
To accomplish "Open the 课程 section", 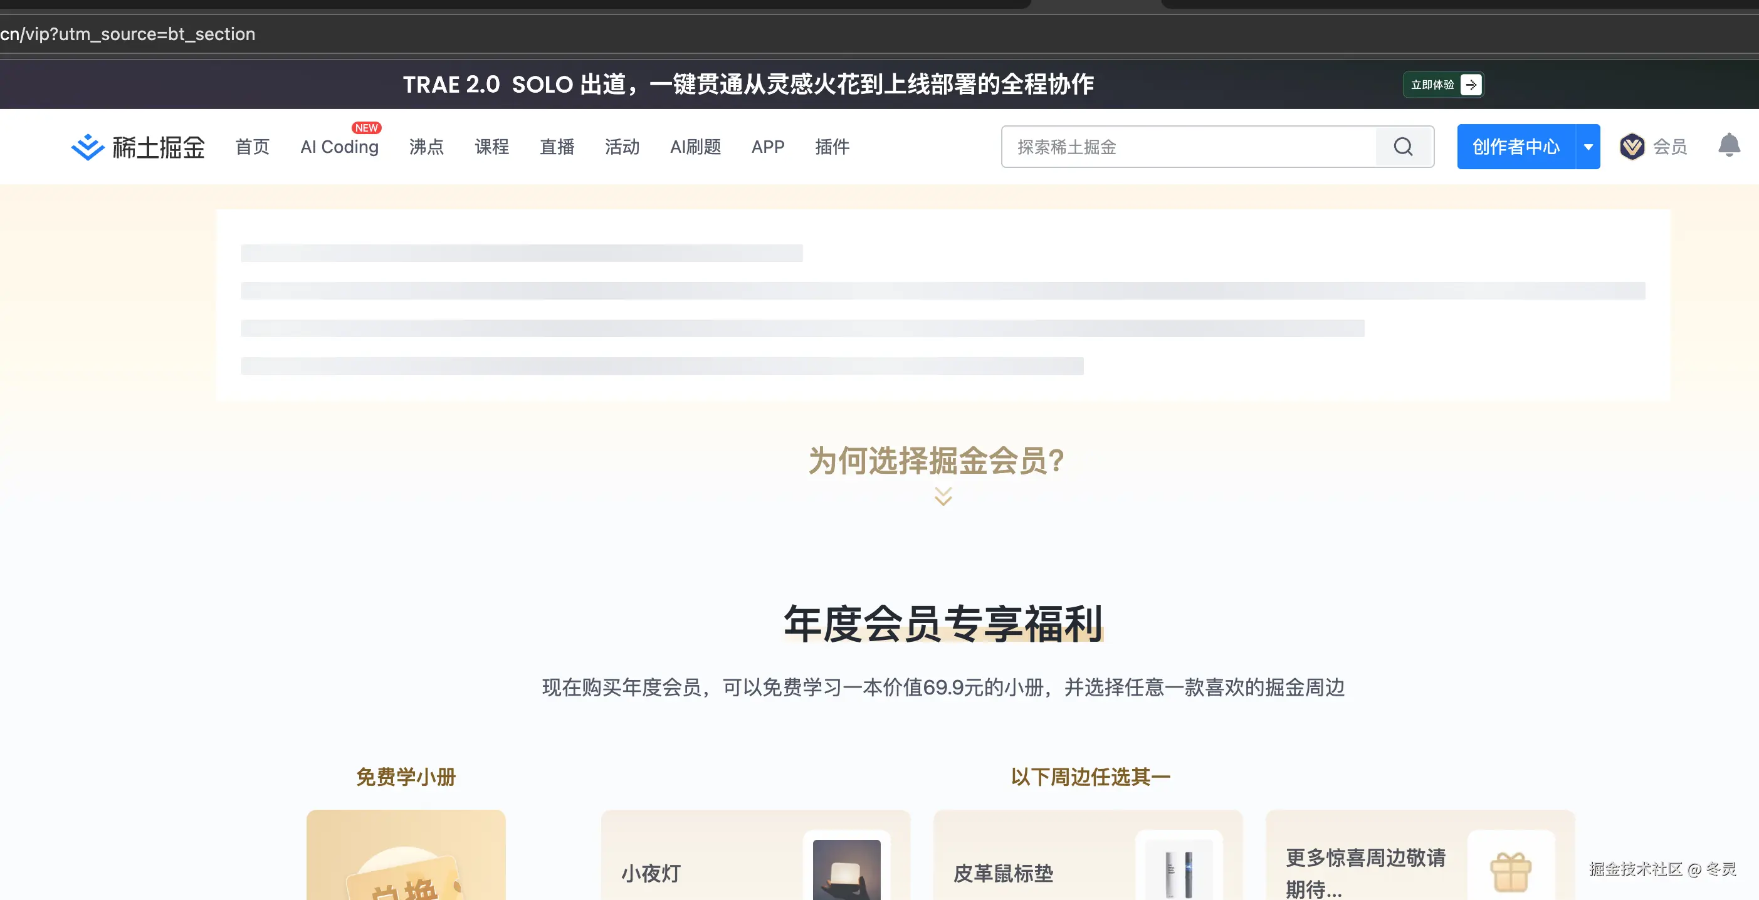I will point(491,147).
